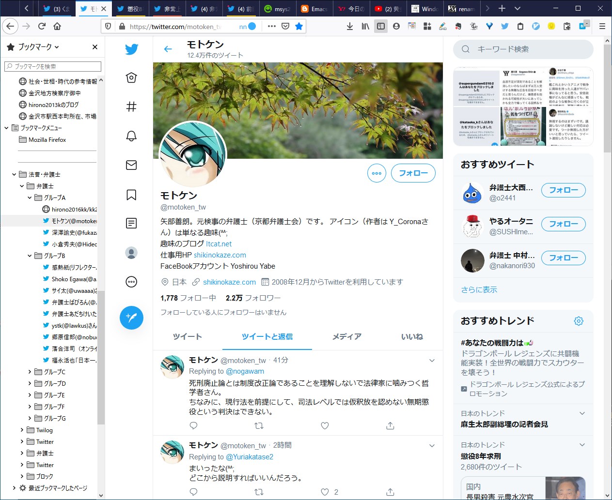Open tracking protection shield icon

point(108,26)
